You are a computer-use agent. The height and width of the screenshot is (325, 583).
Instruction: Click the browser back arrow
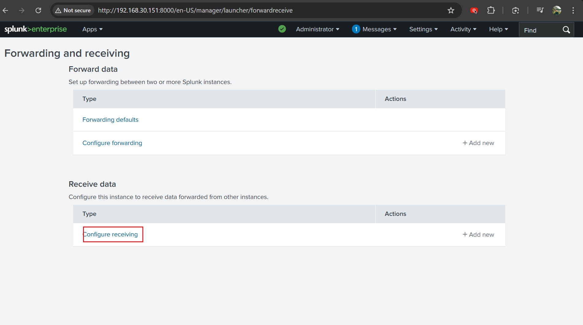(x=6, y=10)
